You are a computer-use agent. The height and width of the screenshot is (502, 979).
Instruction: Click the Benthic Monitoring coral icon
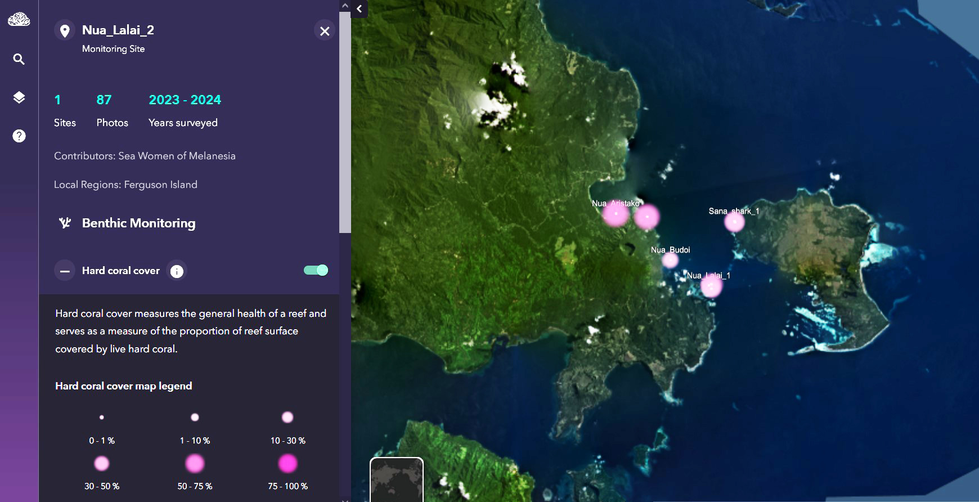pyautogui.click(x=65, y=223)
